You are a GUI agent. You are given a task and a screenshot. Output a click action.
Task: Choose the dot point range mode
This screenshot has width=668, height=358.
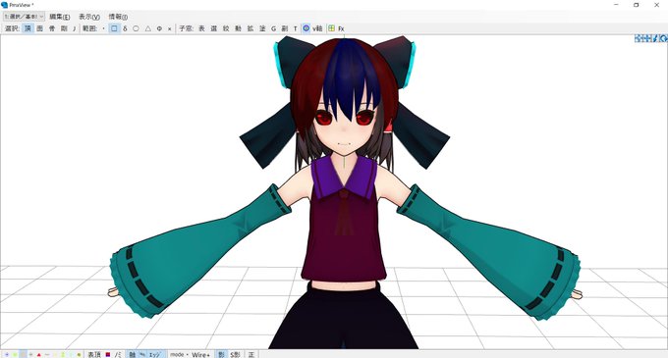pos(103,28)
